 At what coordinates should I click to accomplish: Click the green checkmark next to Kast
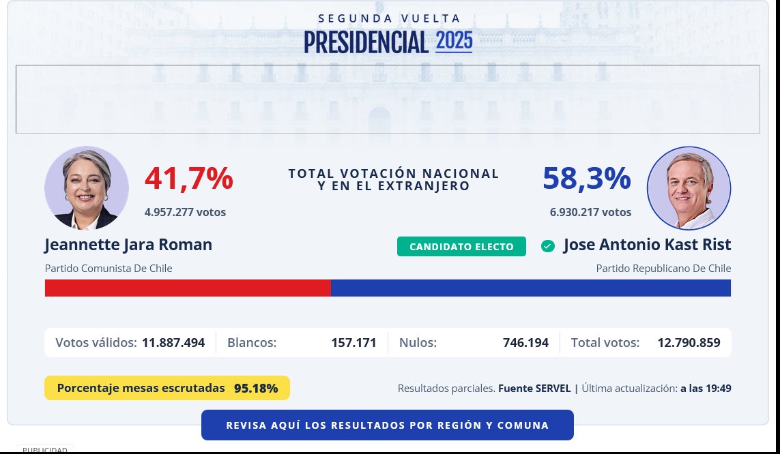(548, 246)
